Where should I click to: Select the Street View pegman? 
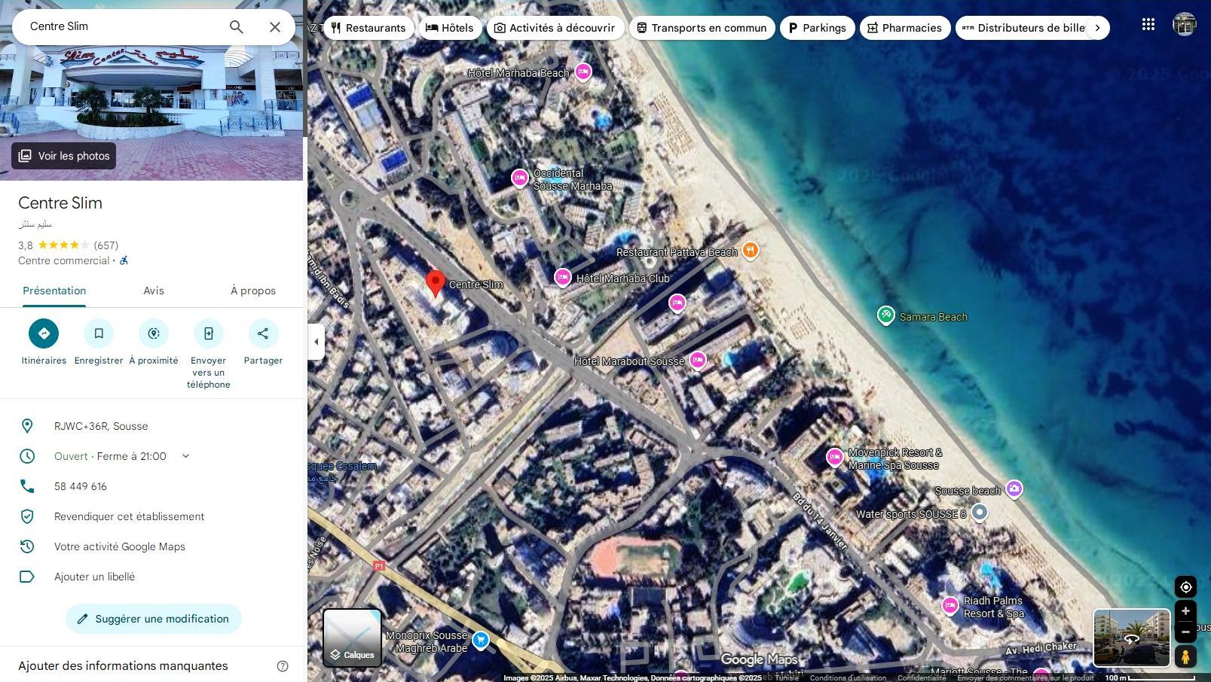1185,656
